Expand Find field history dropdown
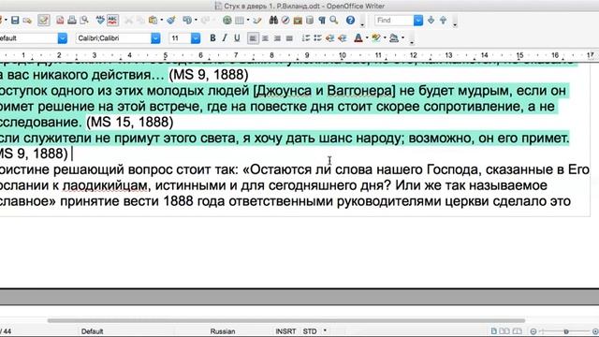599x337 pixels. click(418, 21)
